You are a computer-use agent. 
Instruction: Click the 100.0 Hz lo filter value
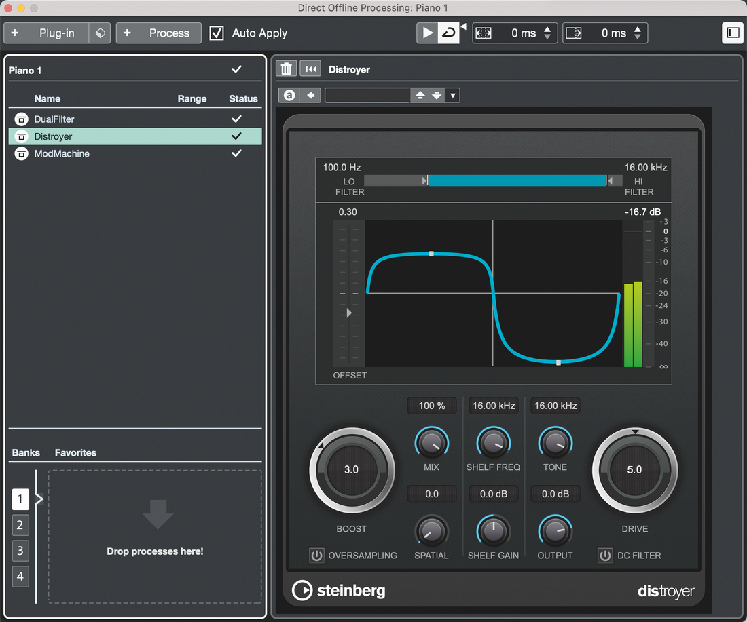(x=342, y=167)
